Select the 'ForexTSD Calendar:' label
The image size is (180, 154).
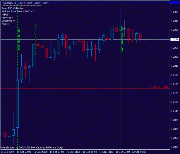12,8
